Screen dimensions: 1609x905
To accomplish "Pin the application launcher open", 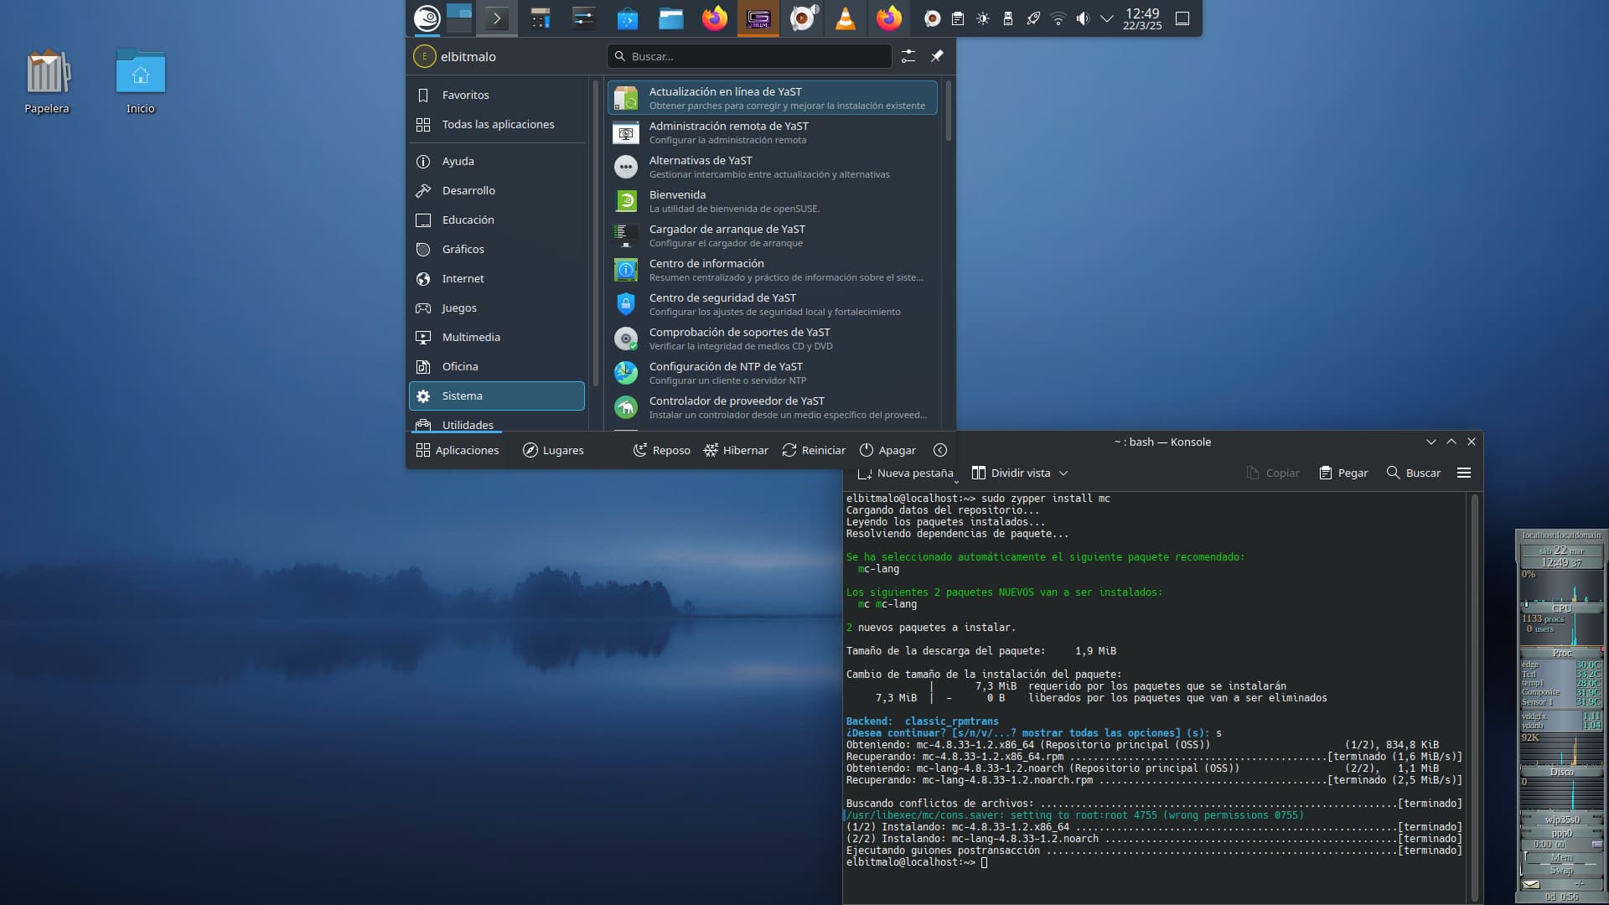I will click(937, 56).
